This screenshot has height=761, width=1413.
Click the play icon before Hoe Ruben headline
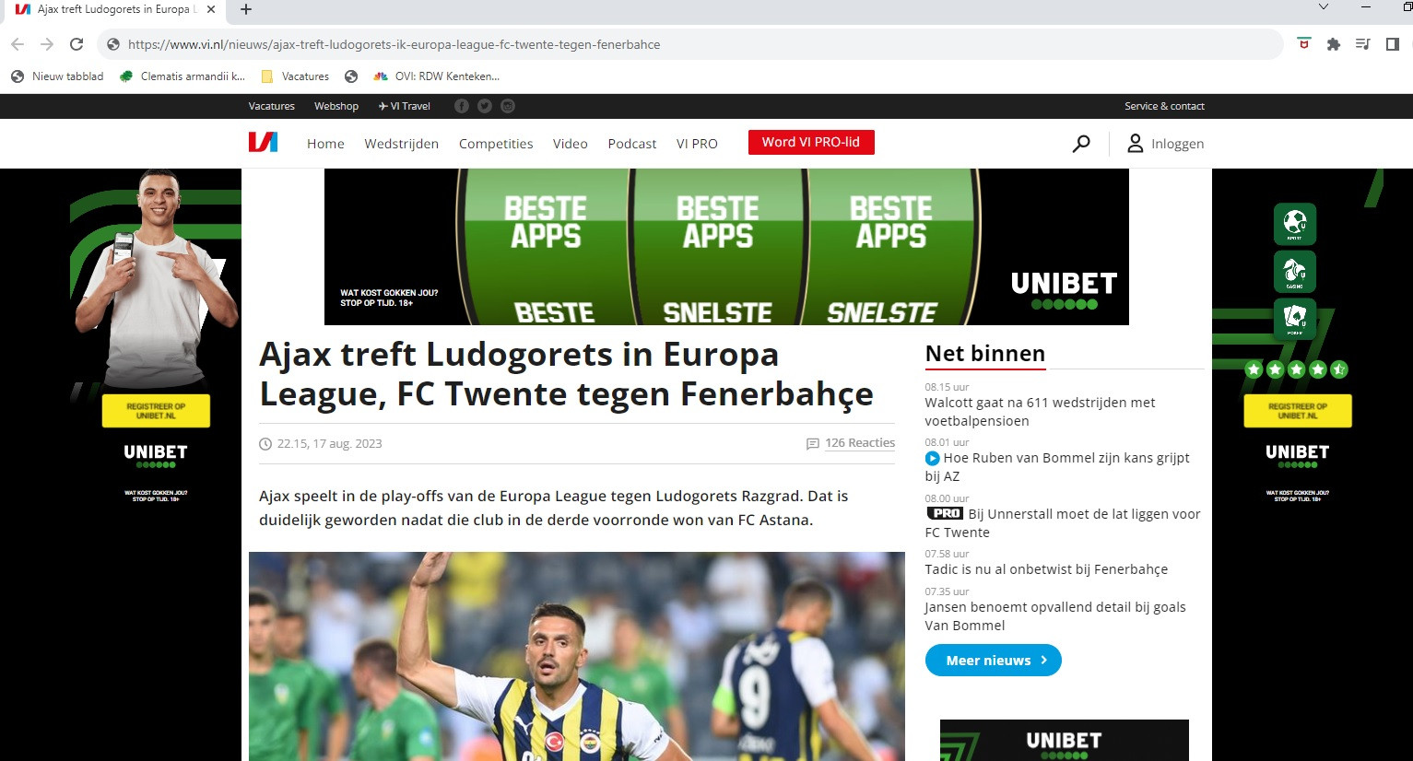click(x=932, y=459)
